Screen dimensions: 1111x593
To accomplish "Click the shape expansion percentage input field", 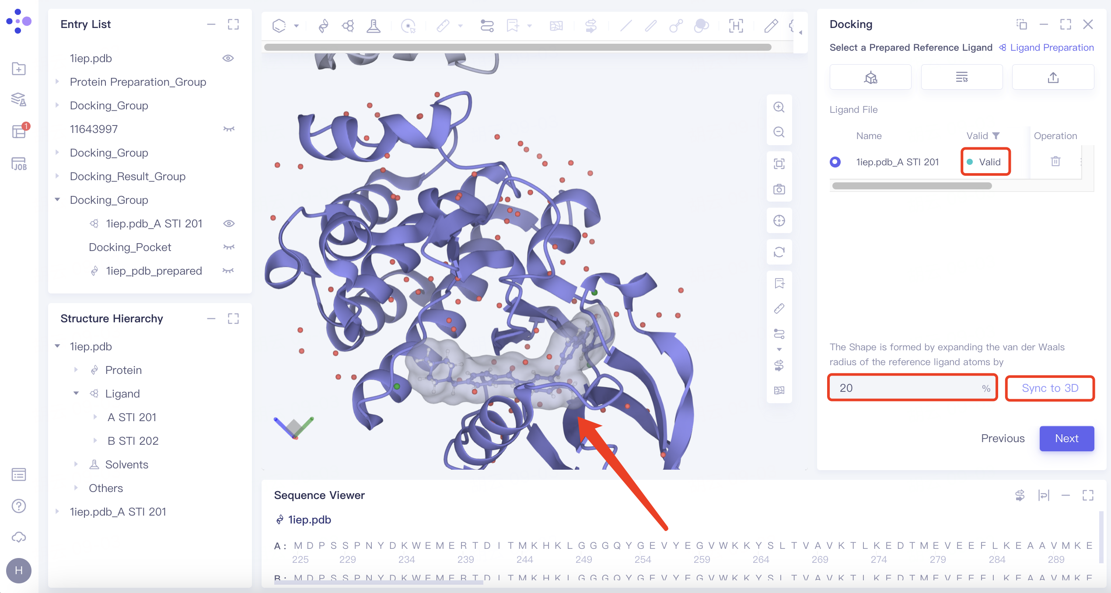I will 906,388.
